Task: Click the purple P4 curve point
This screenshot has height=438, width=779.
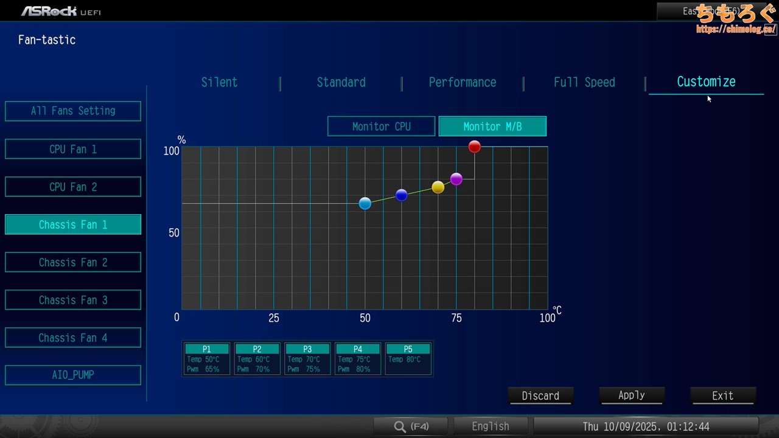Action: click(456, 179)
